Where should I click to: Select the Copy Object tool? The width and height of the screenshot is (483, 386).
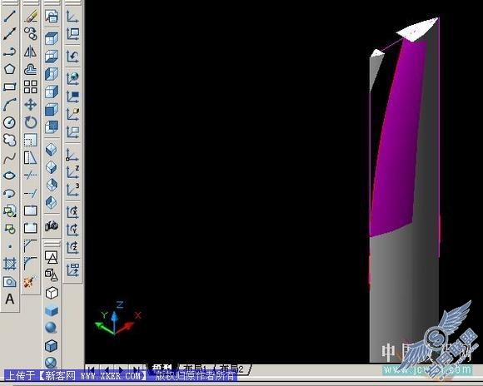31,33
